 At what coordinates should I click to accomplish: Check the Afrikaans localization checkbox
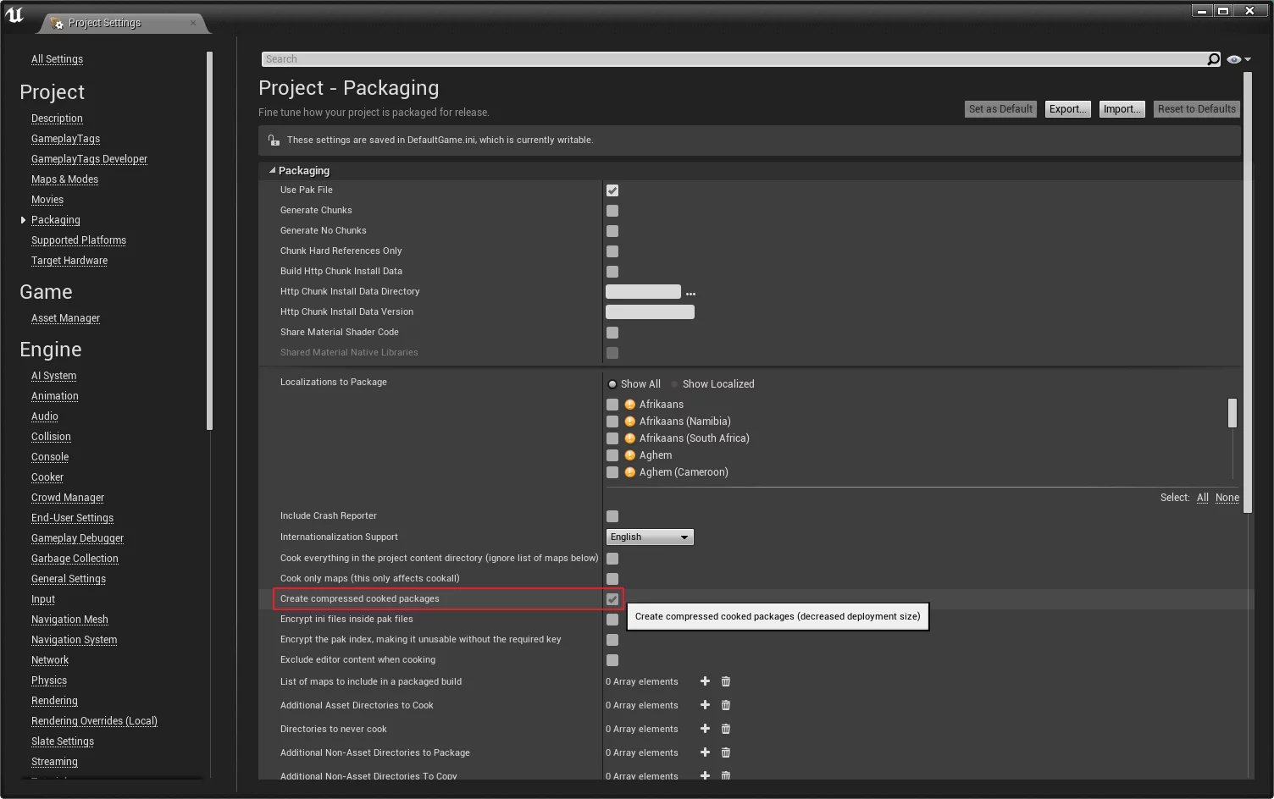[612, 405]
